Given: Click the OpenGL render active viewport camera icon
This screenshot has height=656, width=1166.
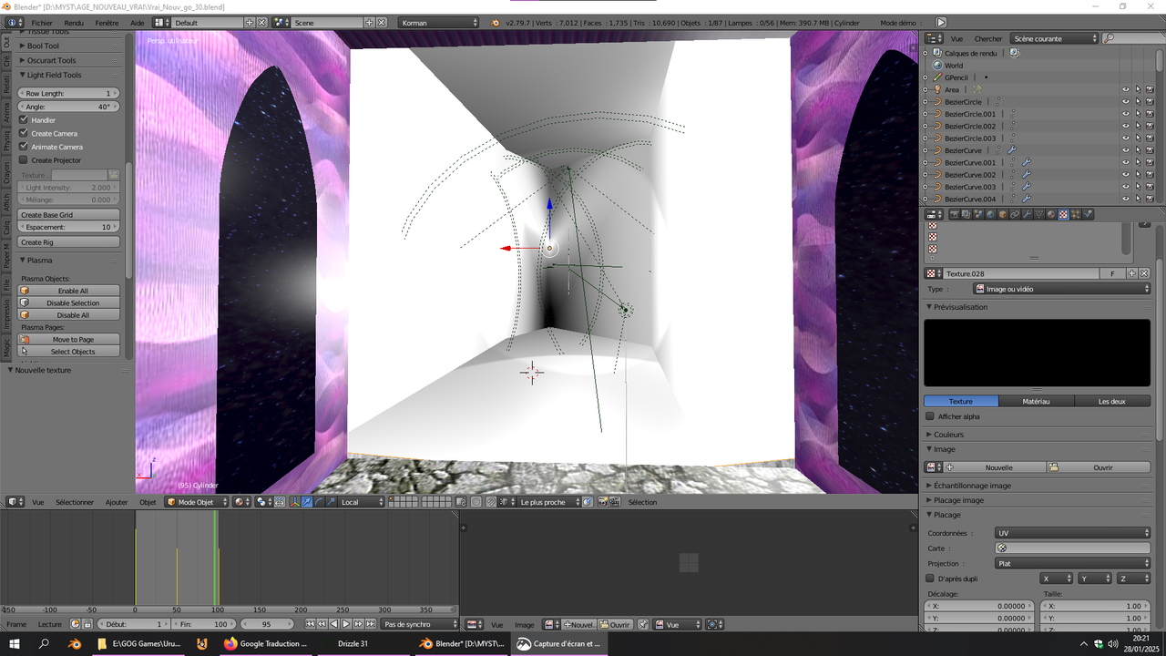Looking at the screenshot, I should click(x=601, y=502).
